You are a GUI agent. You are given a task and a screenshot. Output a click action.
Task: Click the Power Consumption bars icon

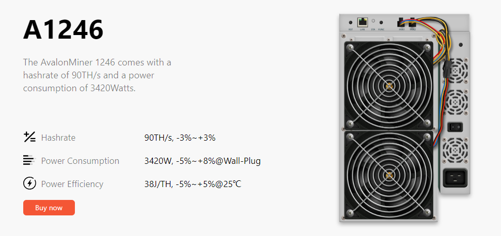pyautogui.click(x=29, y=160)
